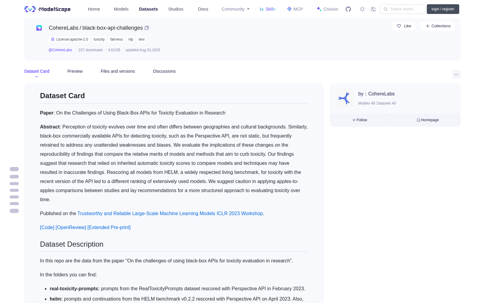Toggle the light/dark theme sun icon
The height and width of the screenshot is (303, 485).
tap(362, 9)
